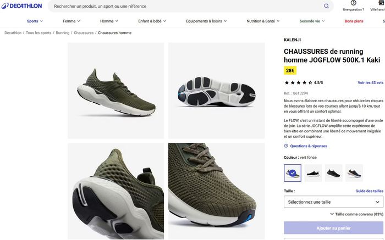Viewport: 385px width, 240px height.
Task: Select the checked vert foncé color swatch
Action: (293, 173)
